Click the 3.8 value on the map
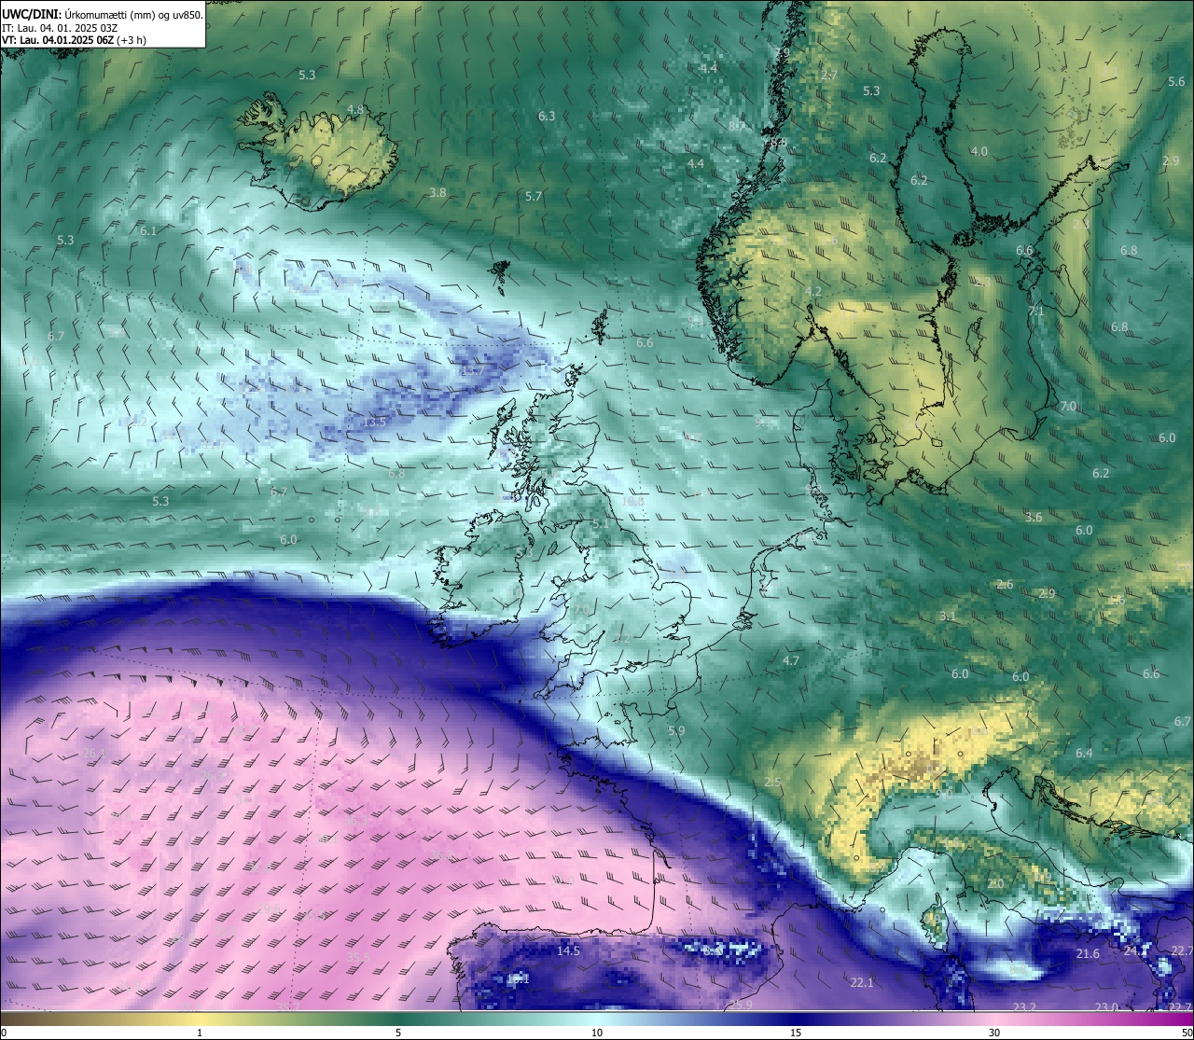Screen dimensions: 1194x1040 coord(437,192)
